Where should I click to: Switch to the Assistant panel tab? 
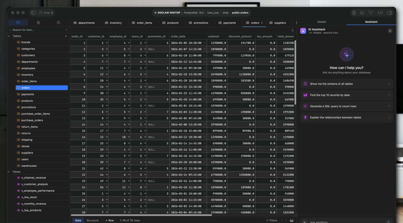pos(371,22)
